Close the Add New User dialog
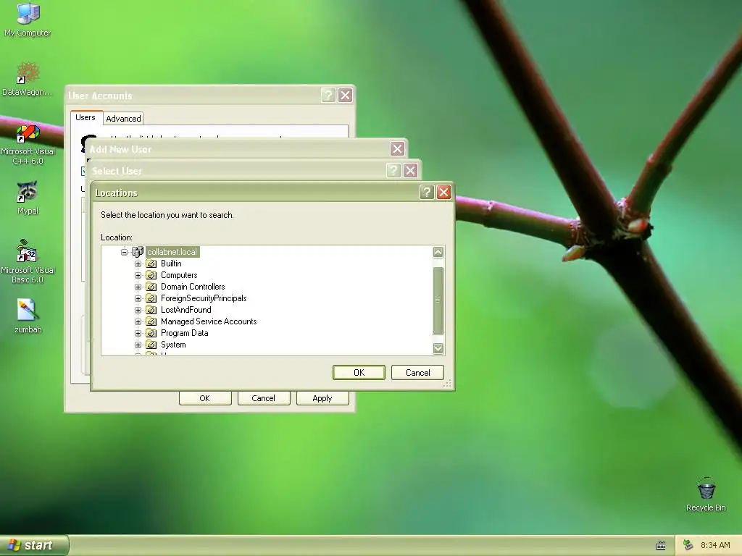The image size is (742, 556). coord(397,149)
